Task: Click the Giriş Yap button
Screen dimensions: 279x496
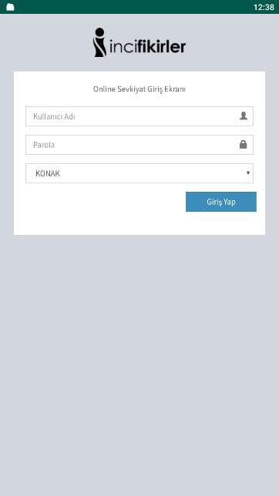Action: (221, 202)
